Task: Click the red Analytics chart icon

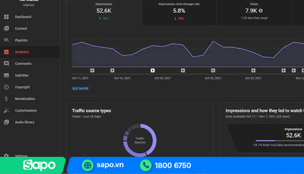Action: 6,52
